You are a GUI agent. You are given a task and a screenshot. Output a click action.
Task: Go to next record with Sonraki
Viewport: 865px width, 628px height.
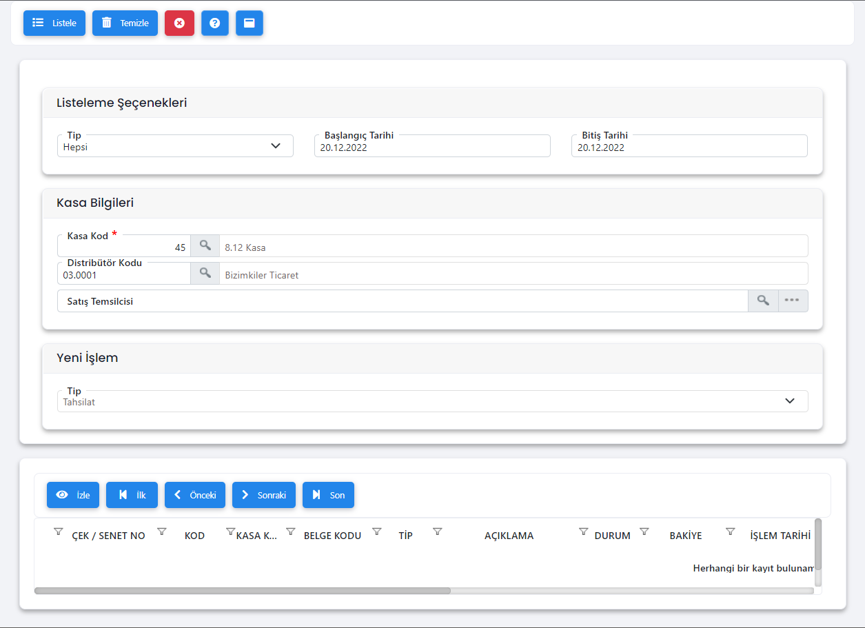click(x=263, y=495)
